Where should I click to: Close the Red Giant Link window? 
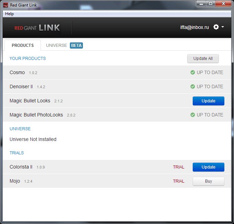tap(223, 3)
